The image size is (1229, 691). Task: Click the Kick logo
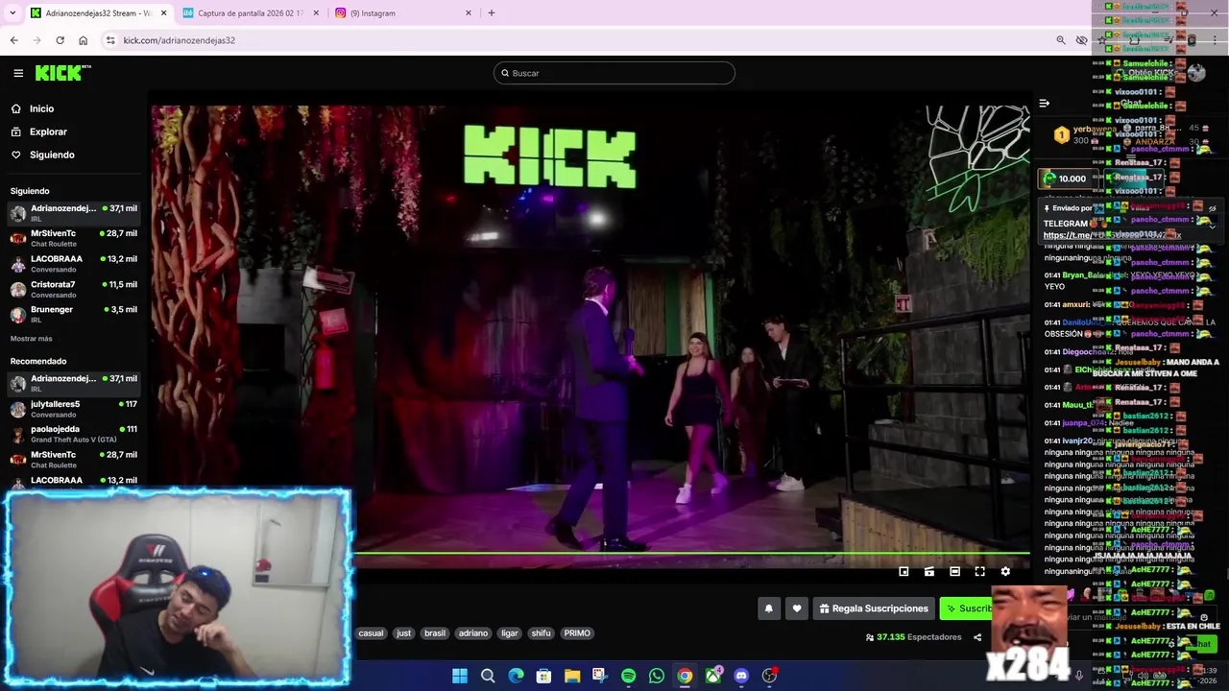click(62, 73)
